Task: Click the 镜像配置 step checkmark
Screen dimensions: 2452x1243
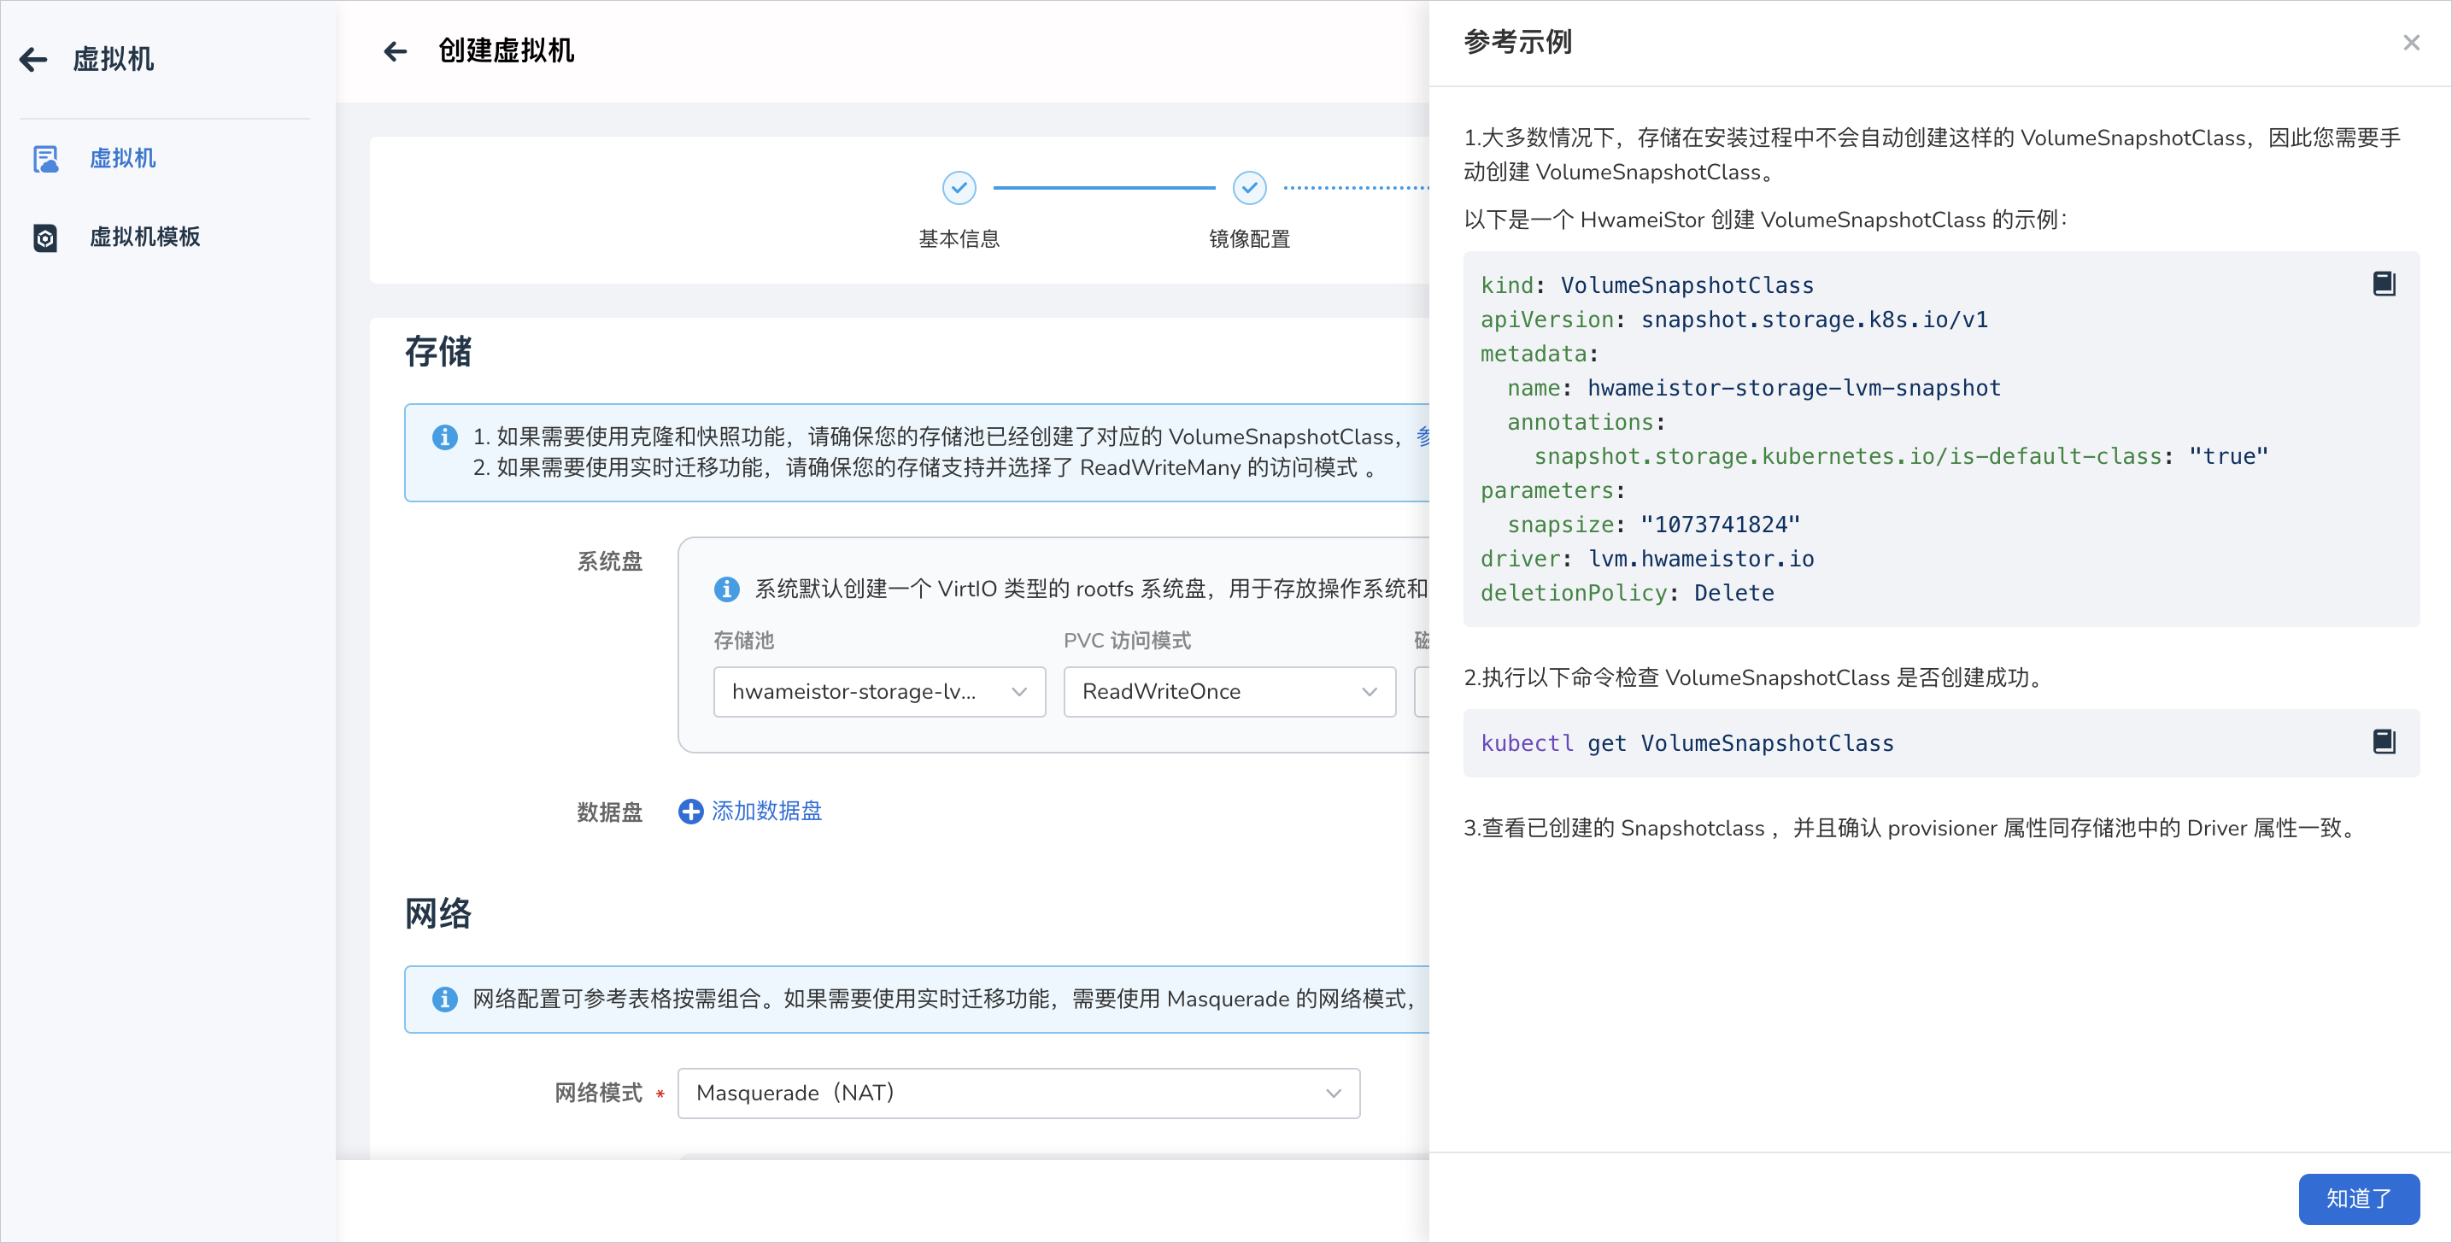Action: coord(1249,187)
